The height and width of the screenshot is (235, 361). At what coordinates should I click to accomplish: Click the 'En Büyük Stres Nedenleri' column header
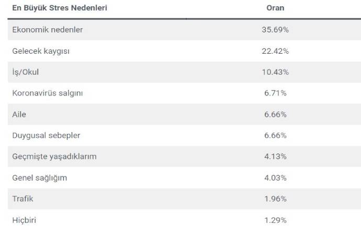click(61, 8)
